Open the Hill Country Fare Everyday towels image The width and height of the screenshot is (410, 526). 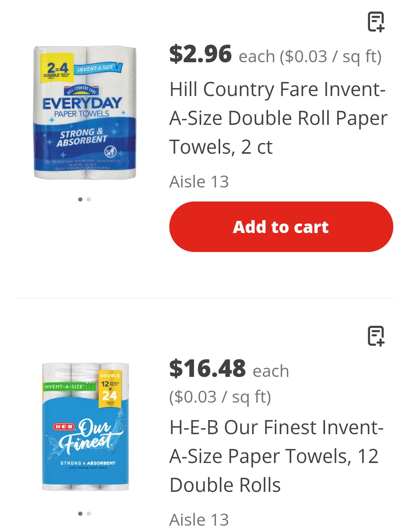[85, 113]
